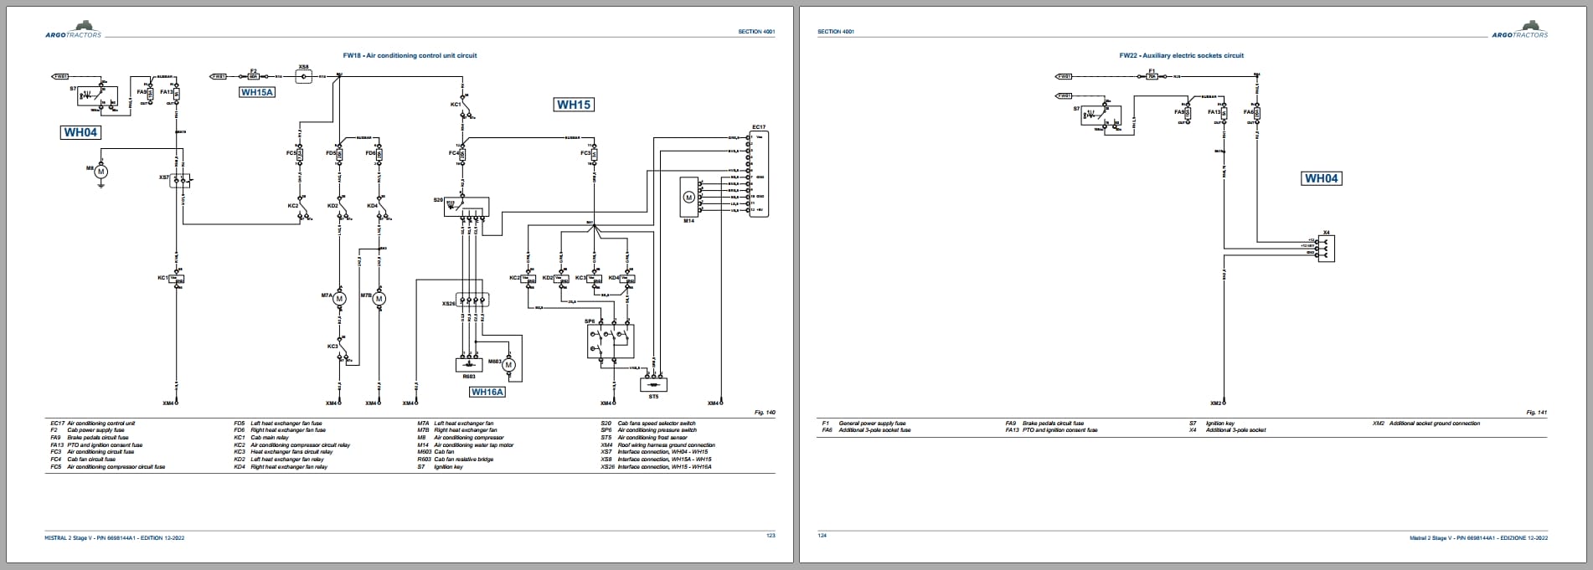Click legend entry 'F1 General power supply fuse'

864,424
